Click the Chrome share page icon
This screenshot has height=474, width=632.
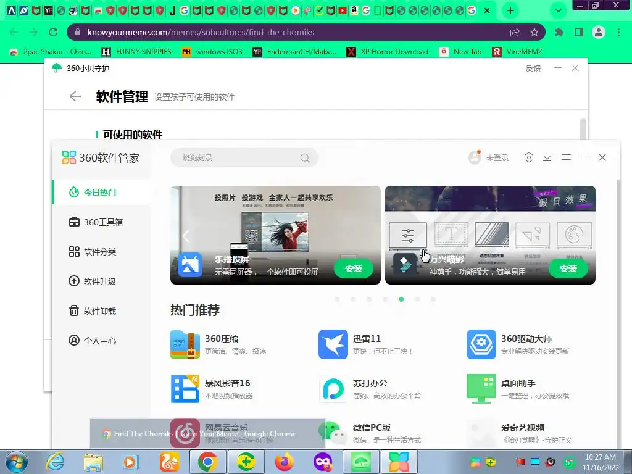coord(515,32)
